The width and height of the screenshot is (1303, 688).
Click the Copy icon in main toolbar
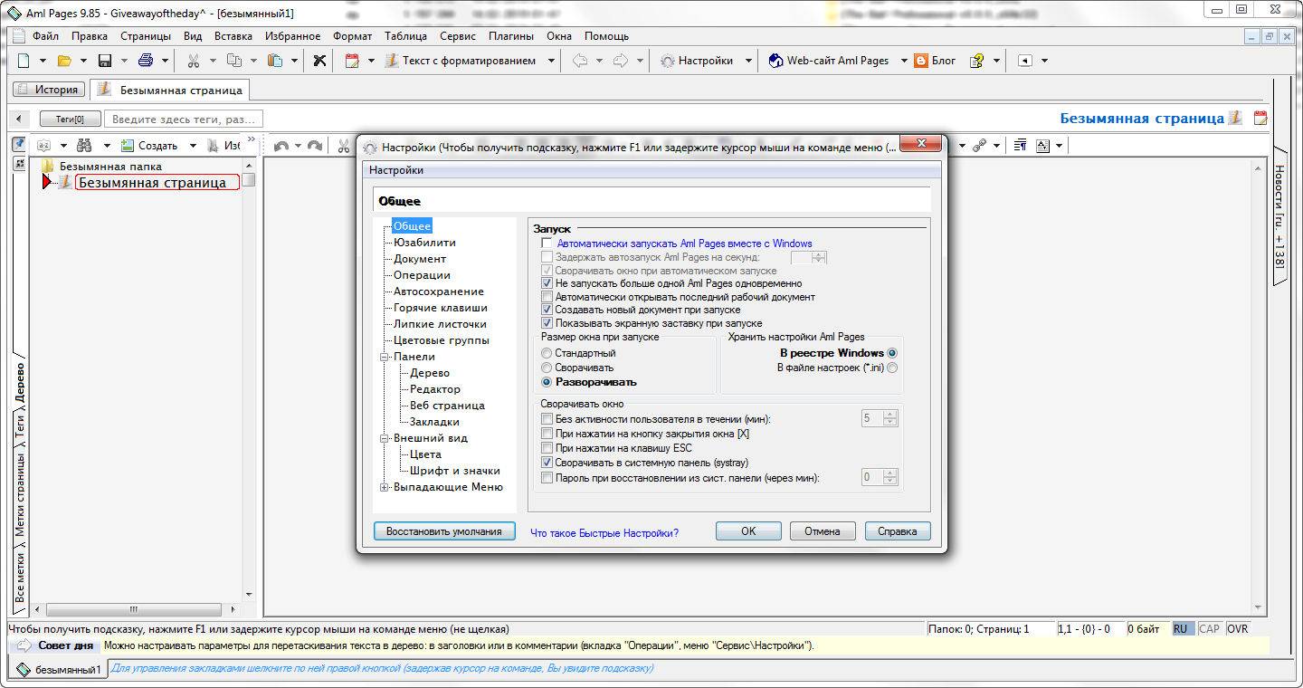[233, 61]
